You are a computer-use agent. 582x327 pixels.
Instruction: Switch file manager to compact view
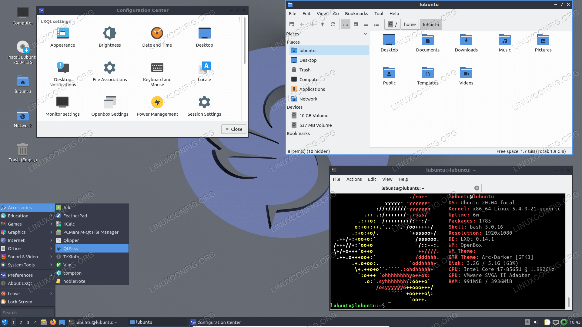point(366,24)
